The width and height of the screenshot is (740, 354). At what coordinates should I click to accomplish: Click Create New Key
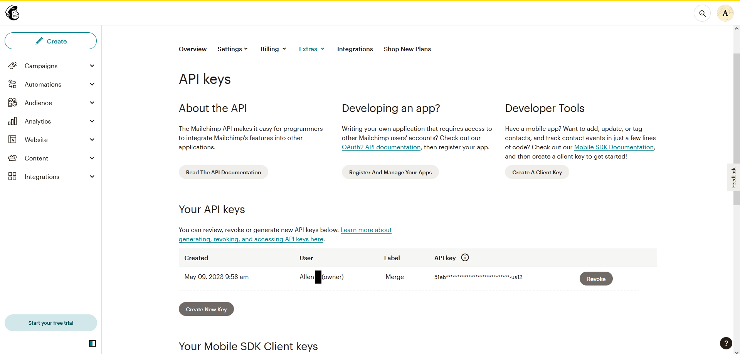206,309
